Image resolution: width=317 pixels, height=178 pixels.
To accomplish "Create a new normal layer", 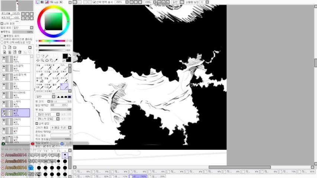I will [4, 47].
